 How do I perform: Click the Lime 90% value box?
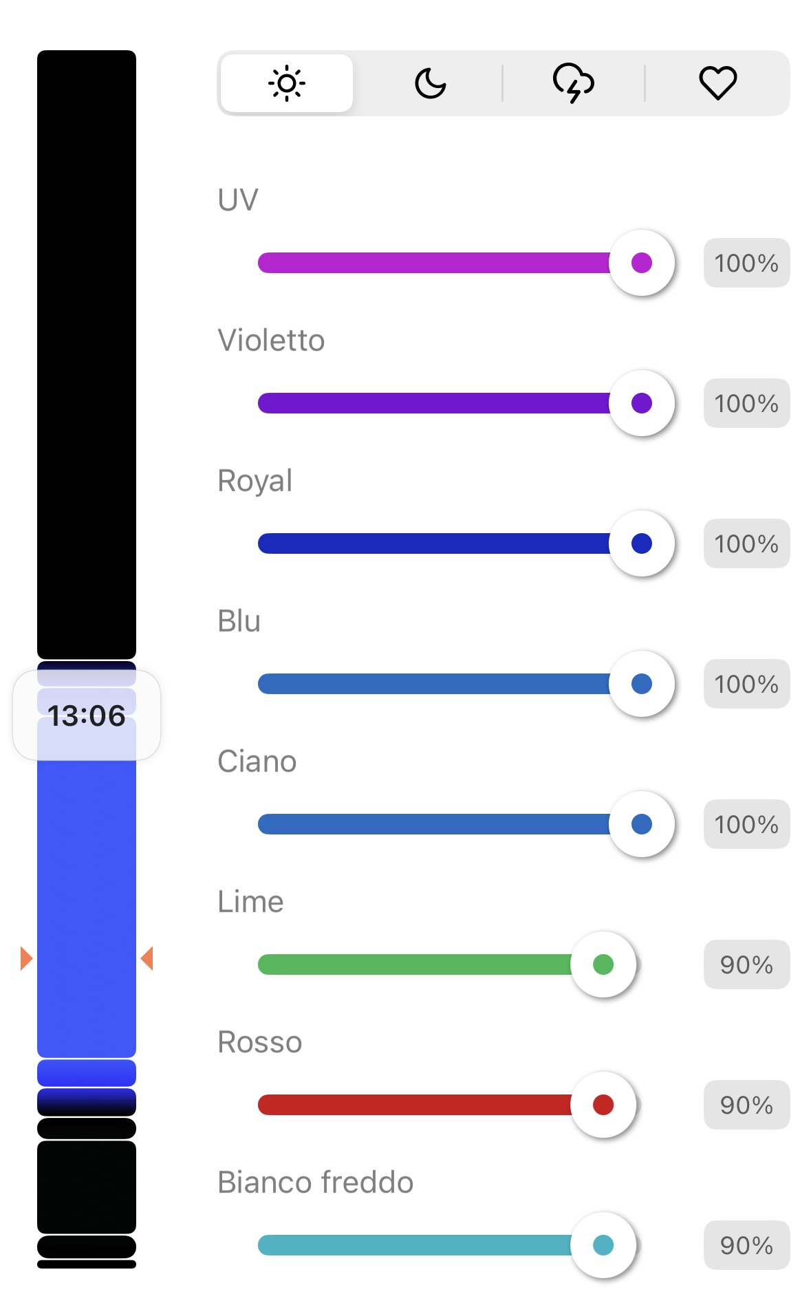746,964
